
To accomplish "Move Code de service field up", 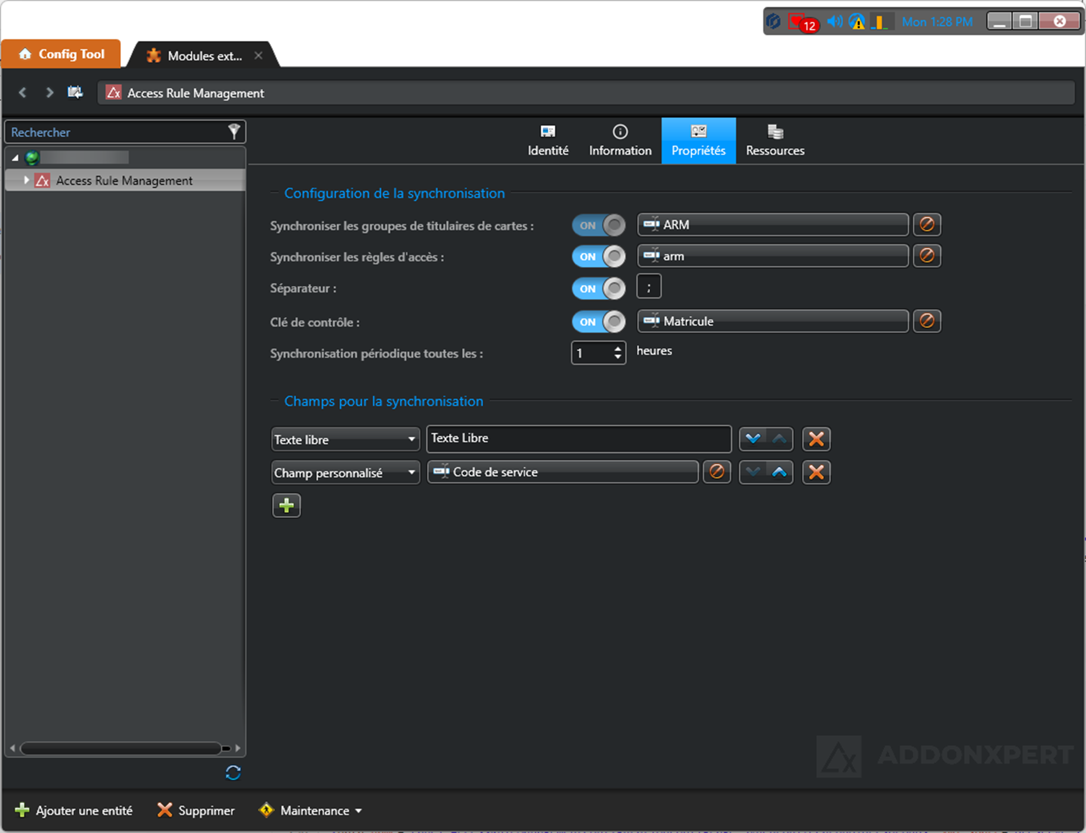I will point(779,472).
